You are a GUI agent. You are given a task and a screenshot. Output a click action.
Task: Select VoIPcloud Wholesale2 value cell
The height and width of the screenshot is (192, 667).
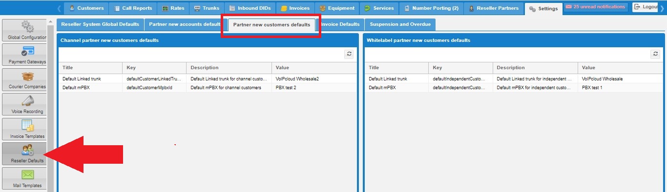[314, 78]
